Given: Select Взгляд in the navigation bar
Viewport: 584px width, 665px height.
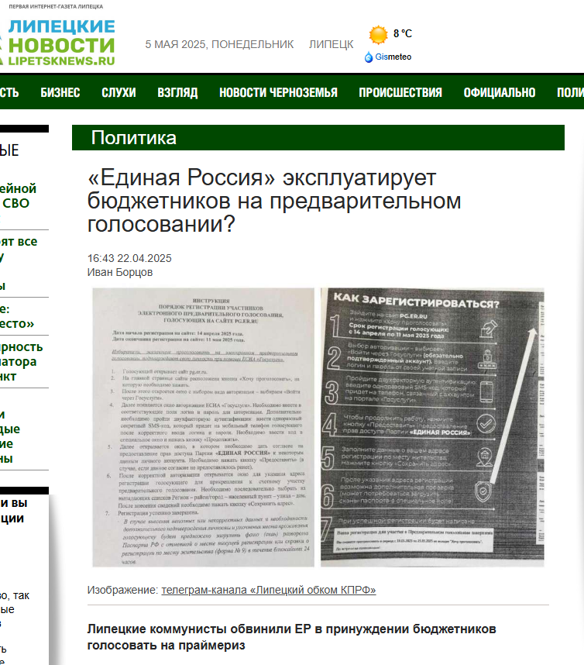Looking at the screenshot, I should (177, 92).
